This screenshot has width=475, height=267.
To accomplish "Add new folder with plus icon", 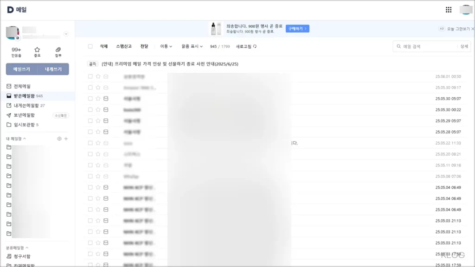I will tap(66, 139).
